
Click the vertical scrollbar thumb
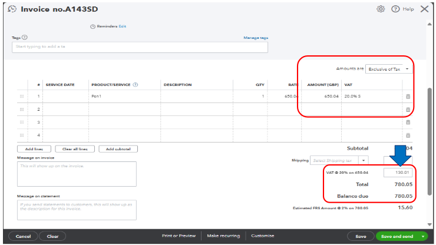430,142
